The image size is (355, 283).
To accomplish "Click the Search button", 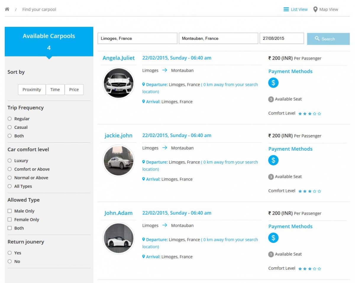I will (x=328, y=39).
